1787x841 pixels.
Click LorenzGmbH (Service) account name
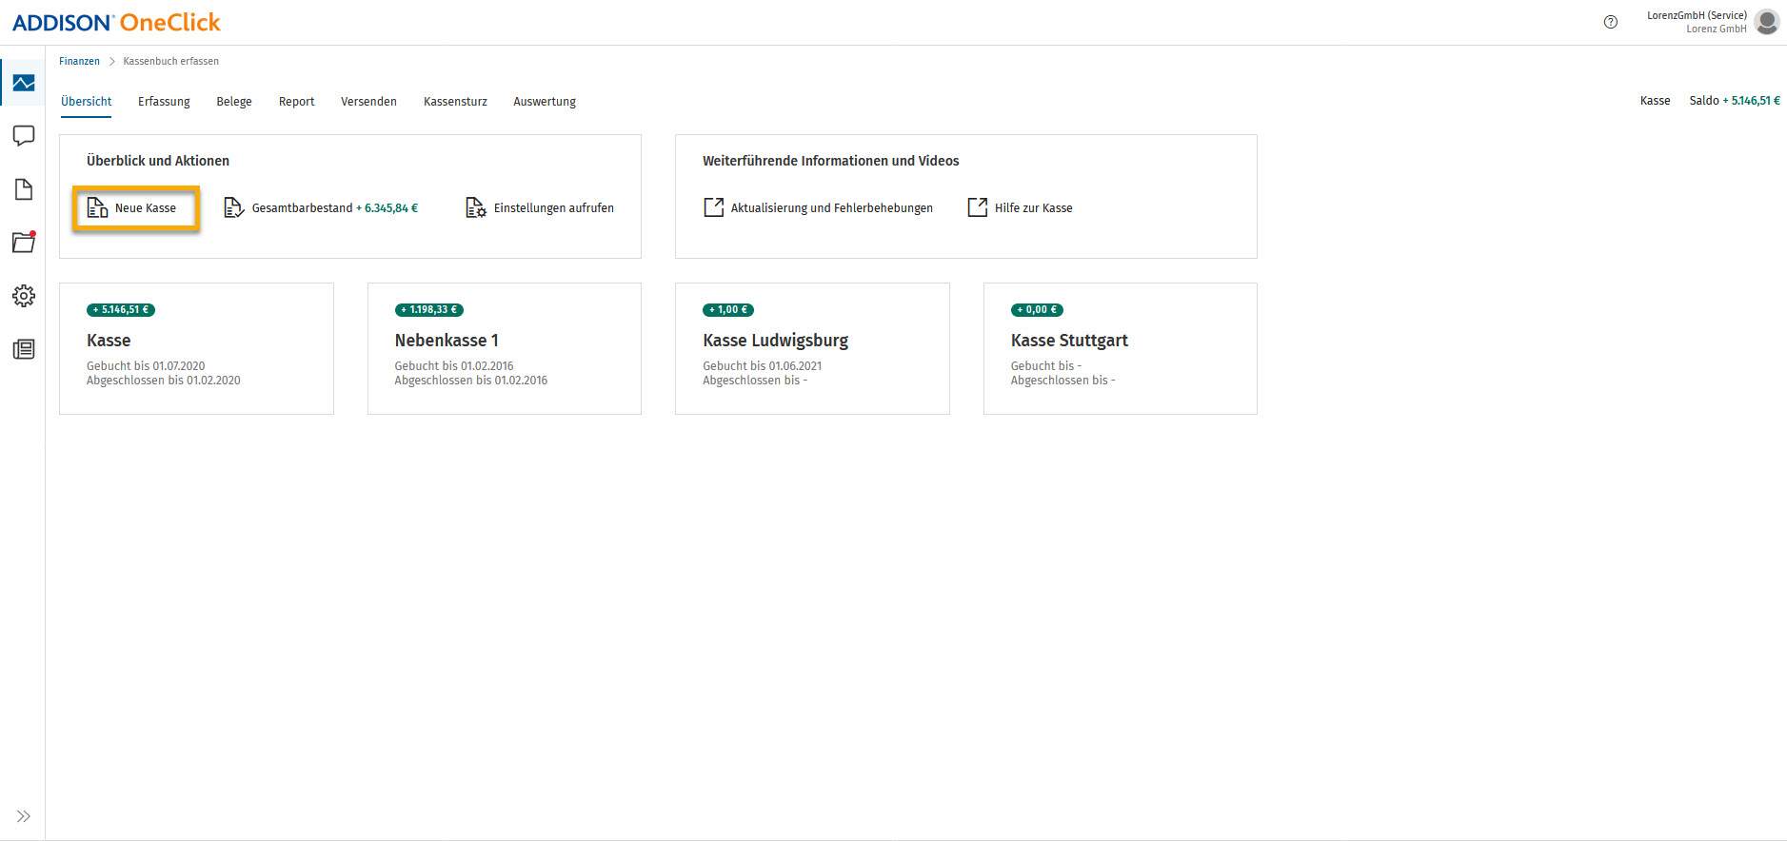(1697, 15)
